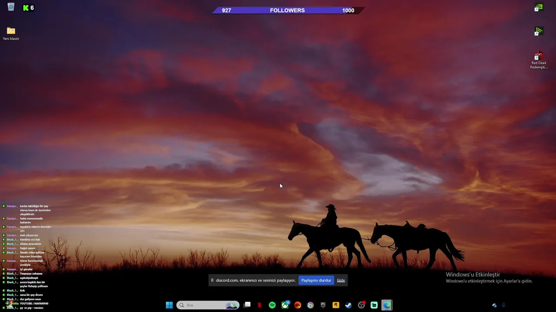556x312 pixels.
Task: Click the OneDrive cloud tray icon
Action: click(x=494, y=305)
